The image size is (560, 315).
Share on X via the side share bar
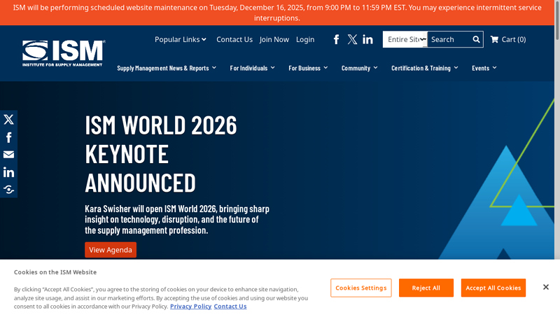[x=8, y=119]
